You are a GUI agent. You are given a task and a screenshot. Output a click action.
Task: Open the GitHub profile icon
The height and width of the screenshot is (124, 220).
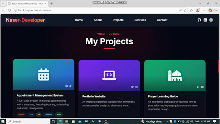pos(199,20)
